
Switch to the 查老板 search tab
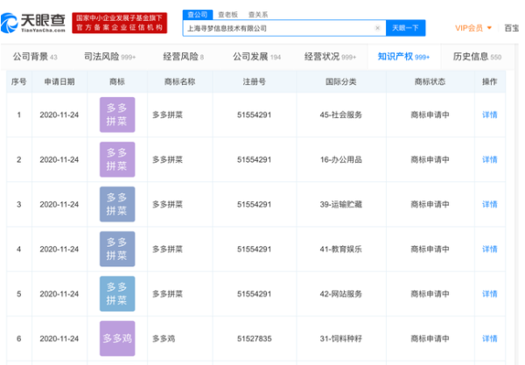click(229, 15)
